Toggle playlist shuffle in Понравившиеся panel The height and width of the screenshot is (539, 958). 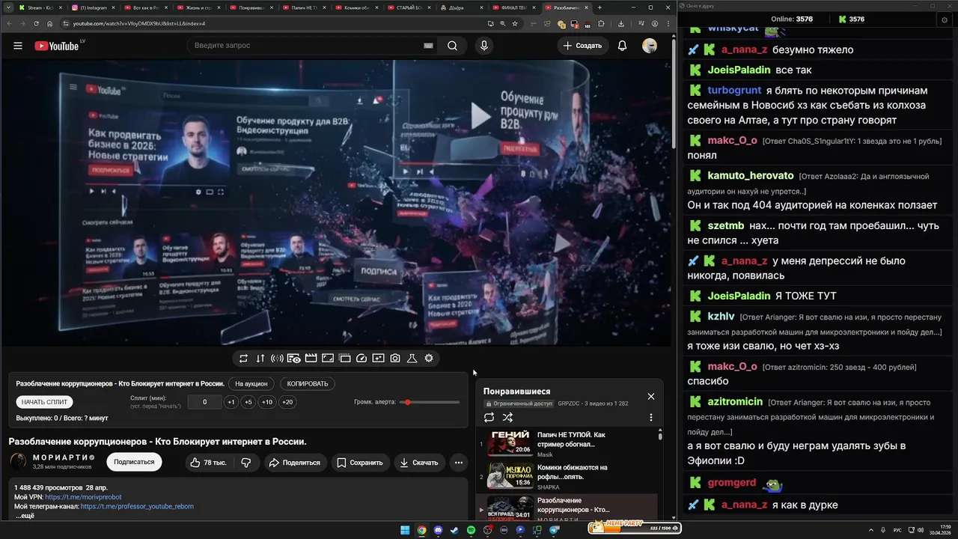pos(507,418)
